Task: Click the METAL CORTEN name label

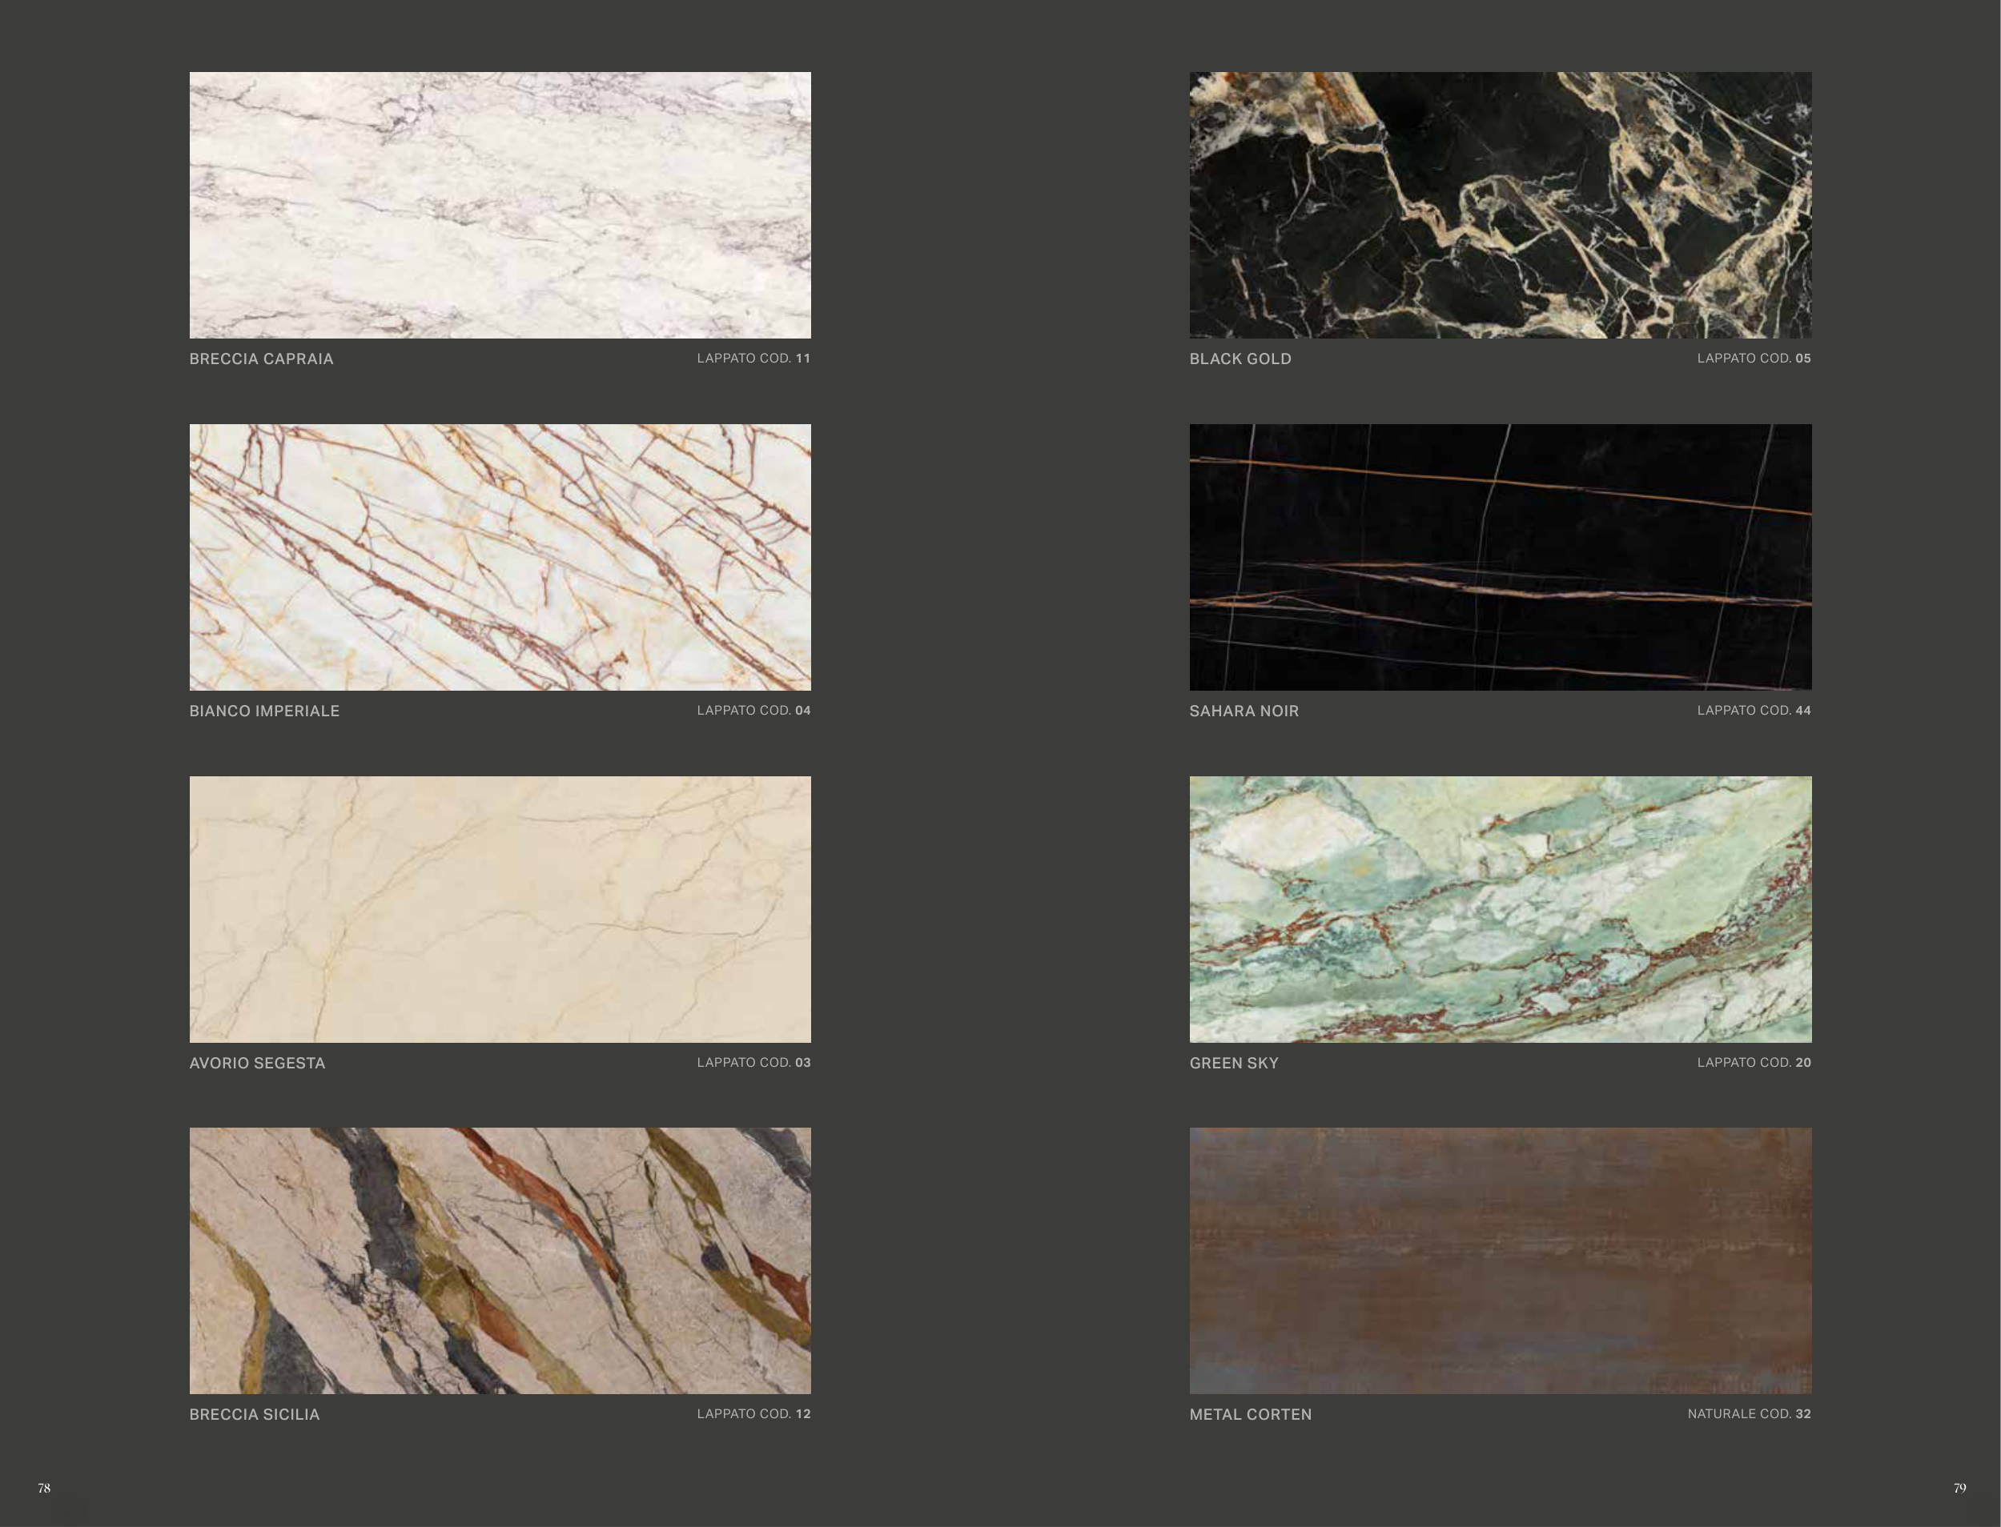Action: tap(1250, 1414)
